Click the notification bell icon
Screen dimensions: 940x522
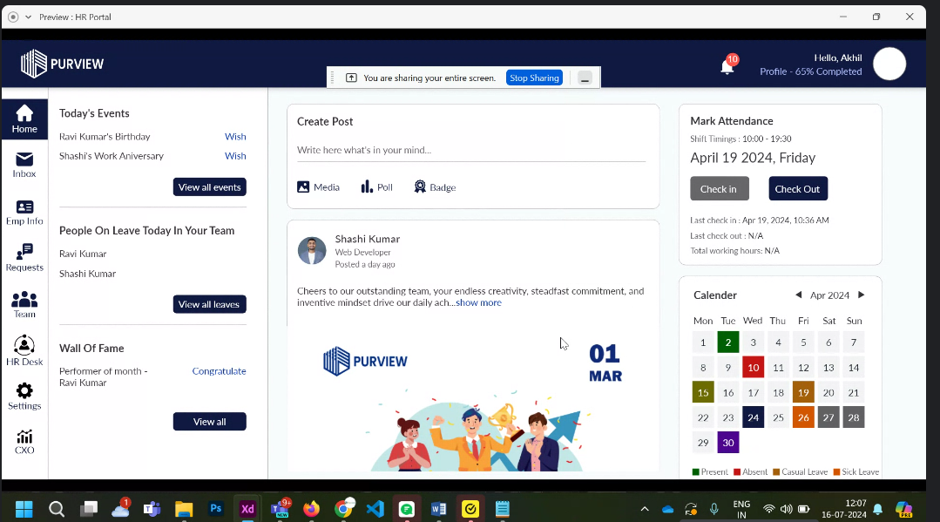point(727,65)
